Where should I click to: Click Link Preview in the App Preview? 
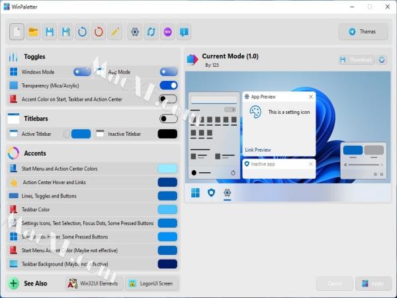(x=258, y=150)
